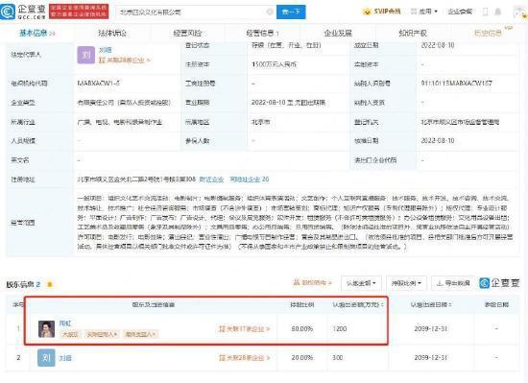Click the 参股日期 column header
The width and height of the screenshot is (528, 383).
(x=496, y=305)
